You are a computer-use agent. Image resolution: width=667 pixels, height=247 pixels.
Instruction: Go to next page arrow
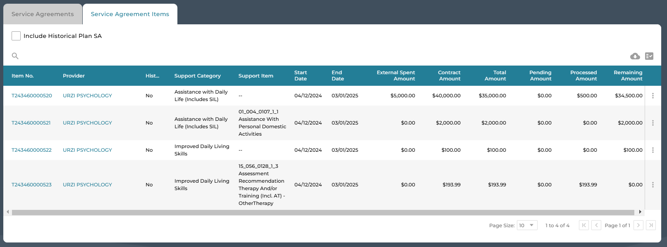[638, 225]
